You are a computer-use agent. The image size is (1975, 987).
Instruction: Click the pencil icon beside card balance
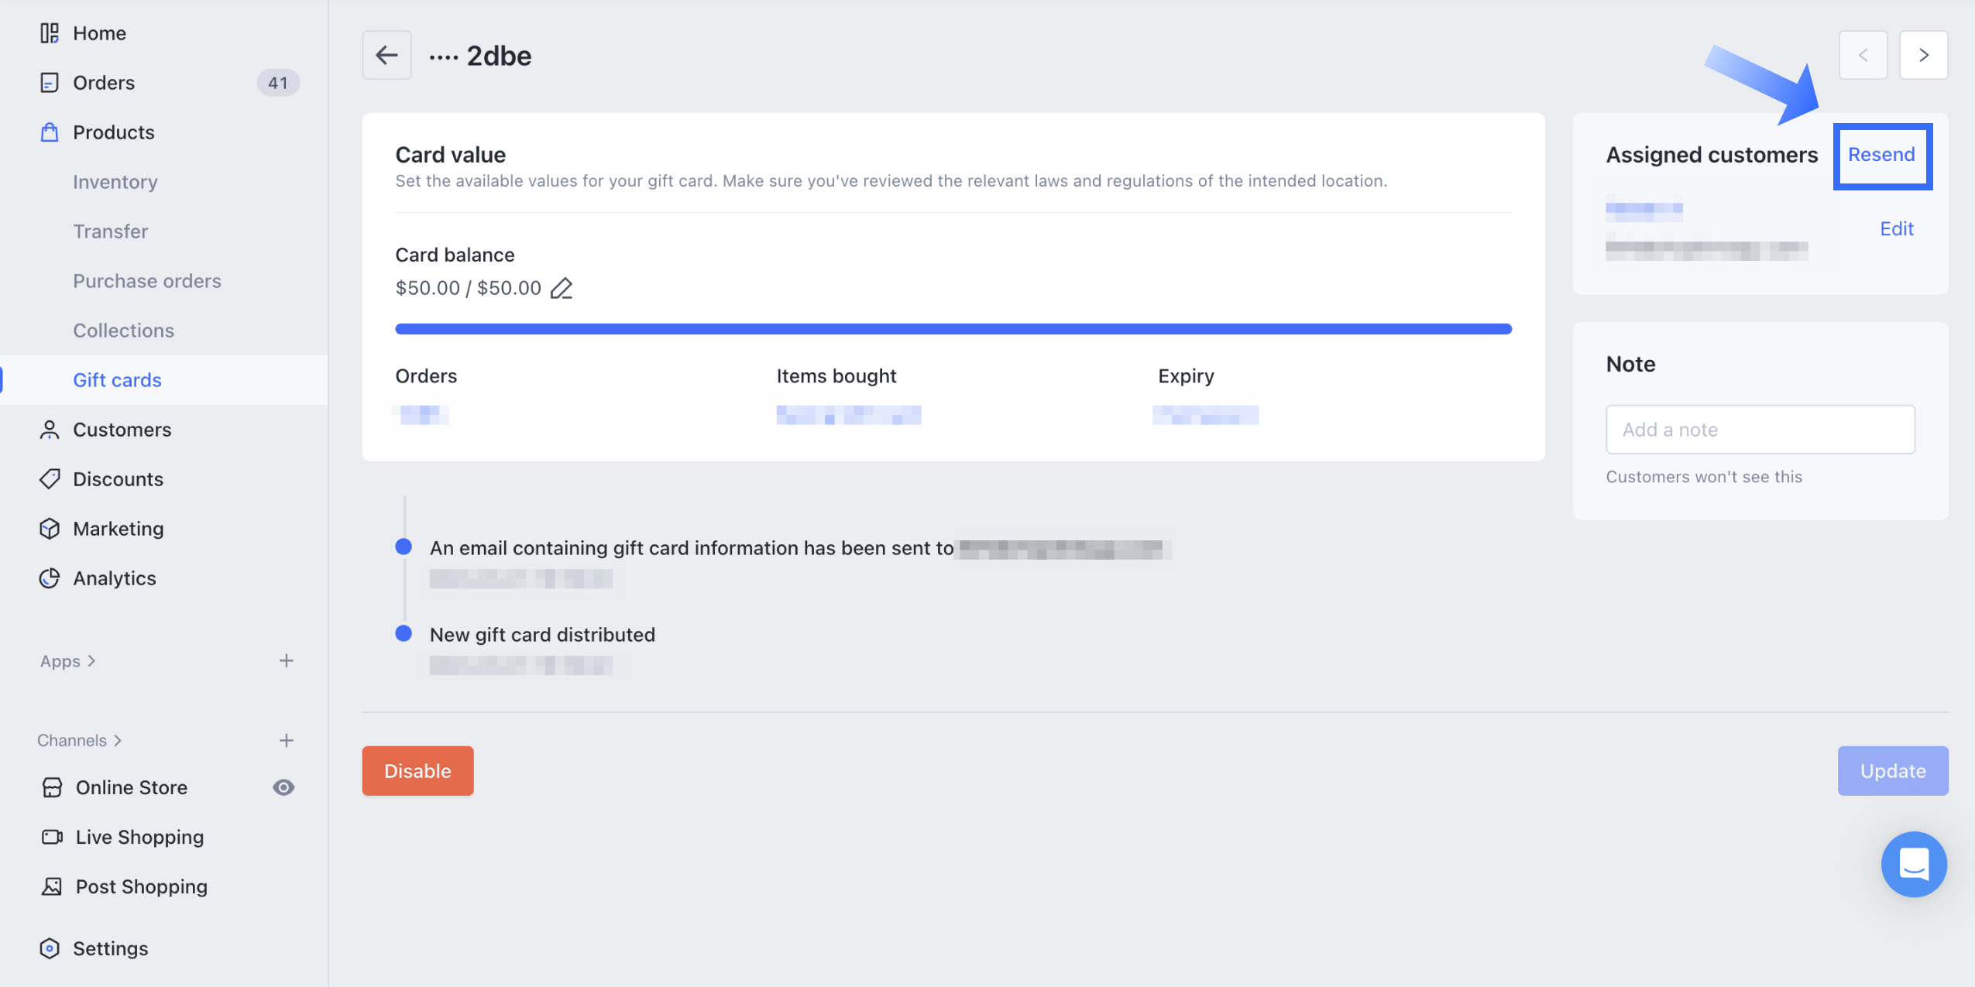(562, 288)
